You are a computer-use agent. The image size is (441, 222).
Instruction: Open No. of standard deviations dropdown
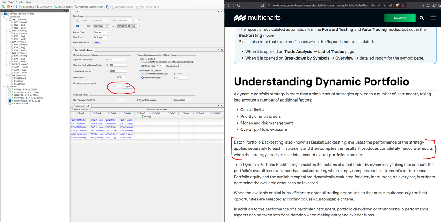tap(122, 100)
